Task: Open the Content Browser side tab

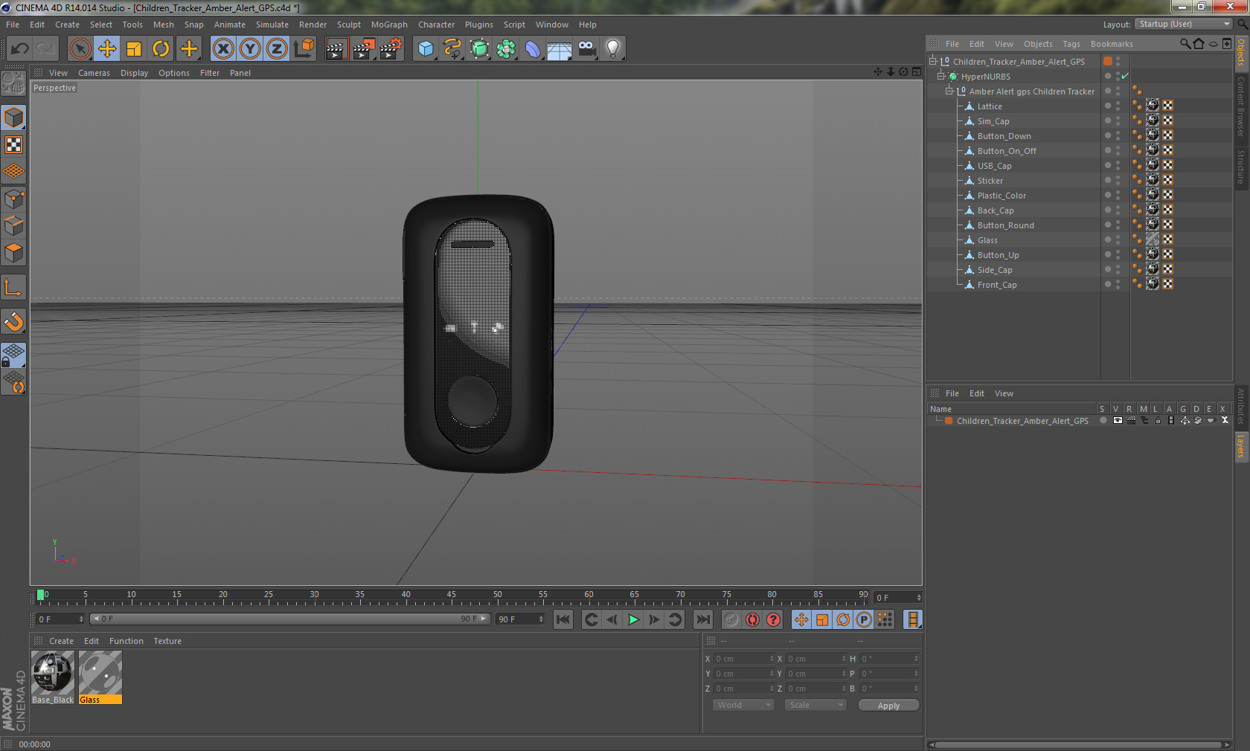Action: pos(1241,106)
